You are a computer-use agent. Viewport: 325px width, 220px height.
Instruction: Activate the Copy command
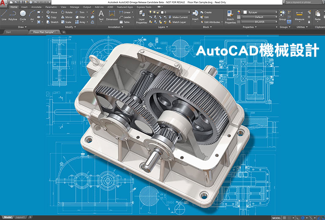(51, 17)
